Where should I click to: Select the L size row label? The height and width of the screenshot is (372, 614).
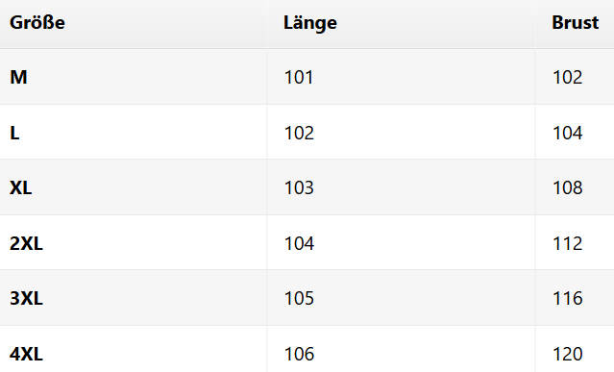tap(14, 134)
